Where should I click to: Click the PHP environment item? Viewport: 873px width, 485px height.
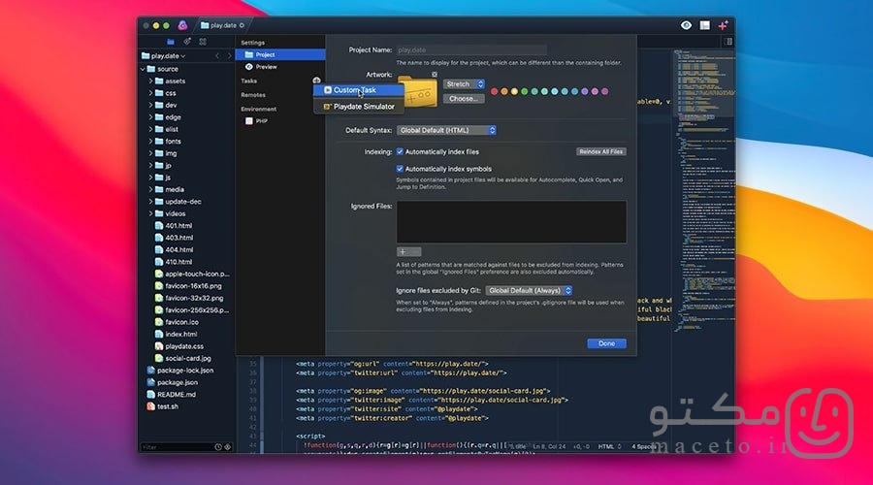point(257,121)
